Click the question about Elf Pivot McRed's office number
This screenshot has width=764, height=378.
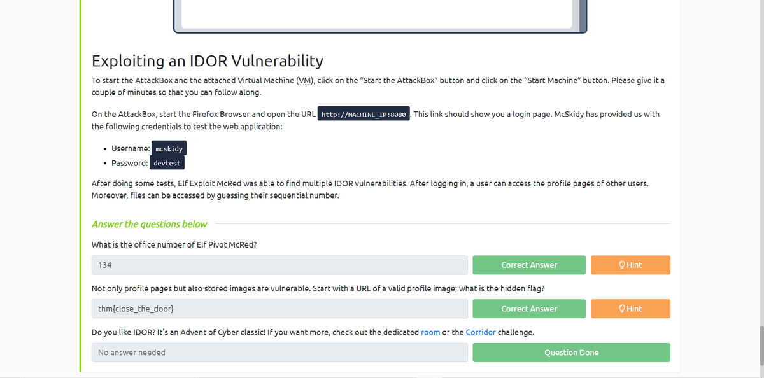(174, 244)
